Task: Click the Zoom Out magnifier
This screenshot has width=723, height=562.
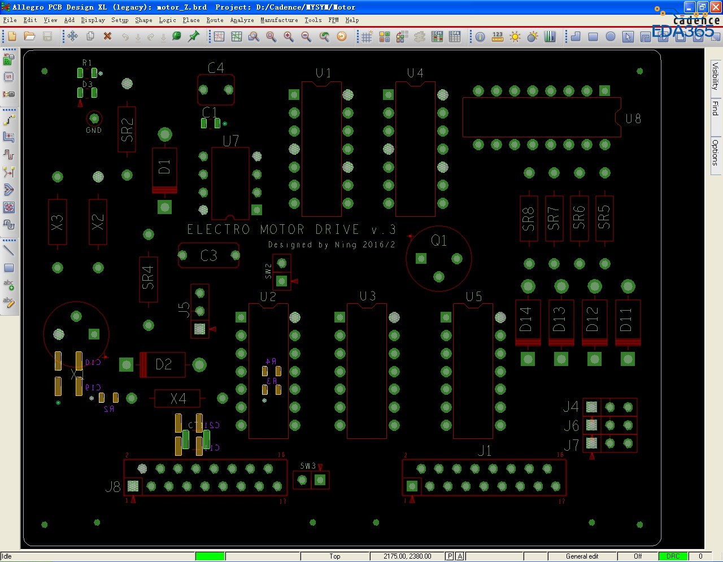Action: (x=307, y=37)
